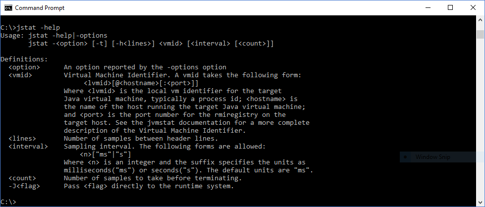Close the Command Prompt window
The width and height of the screenshot is (485, 207).
(x=473, y=8)
